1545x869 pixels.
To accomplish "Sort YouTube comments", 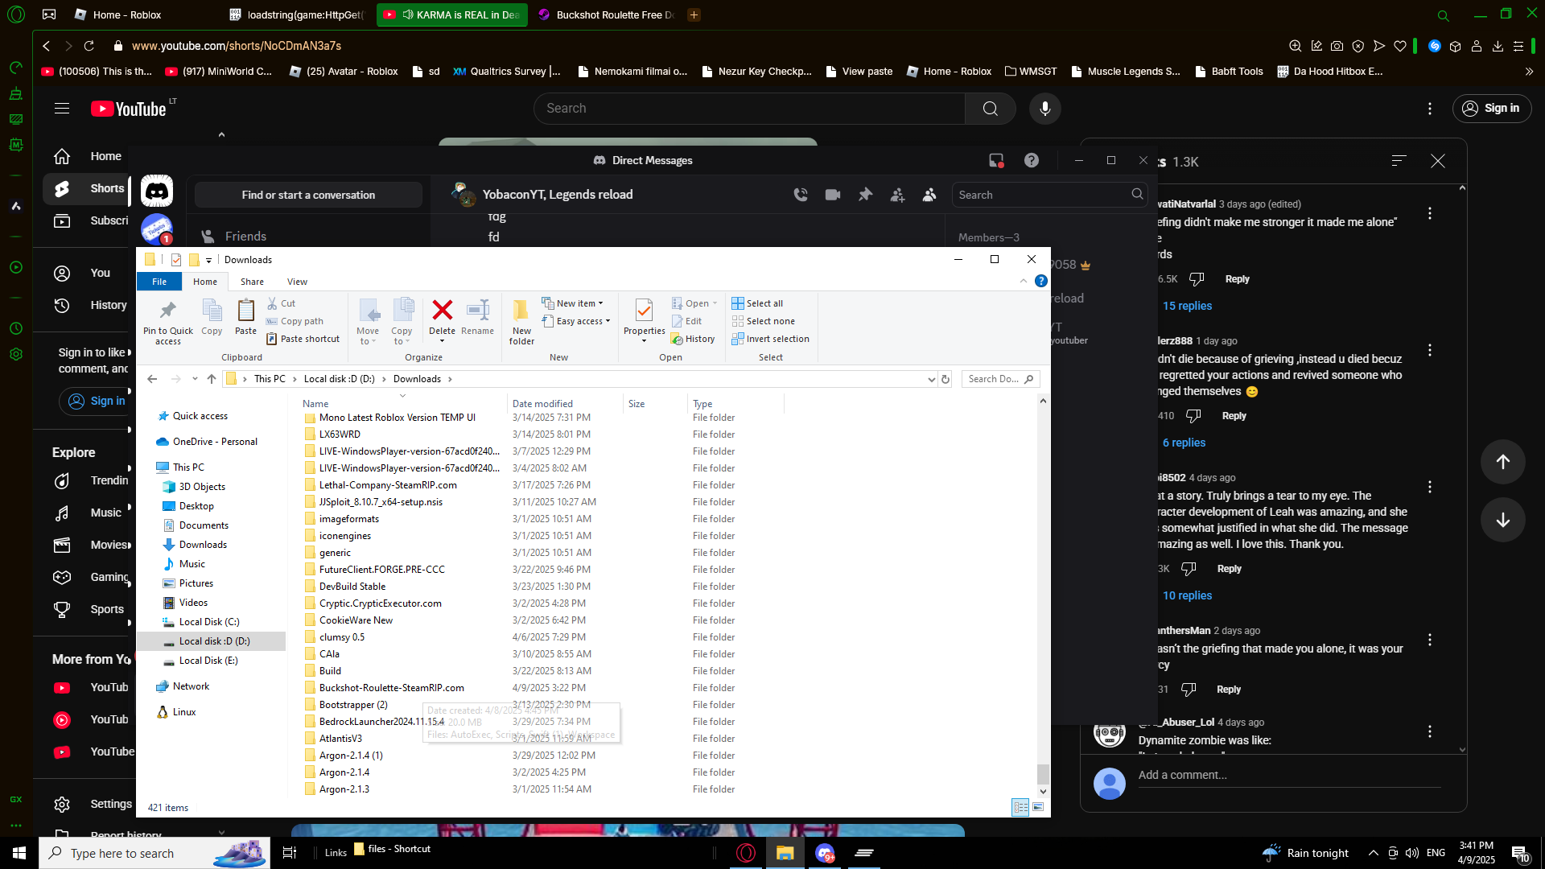I will (x=1399, y=161).
